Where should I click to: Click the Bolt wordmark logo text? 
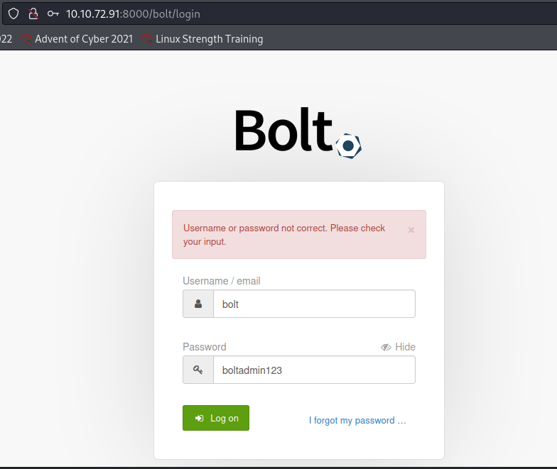pyautogui.click(x=283, y=131)
